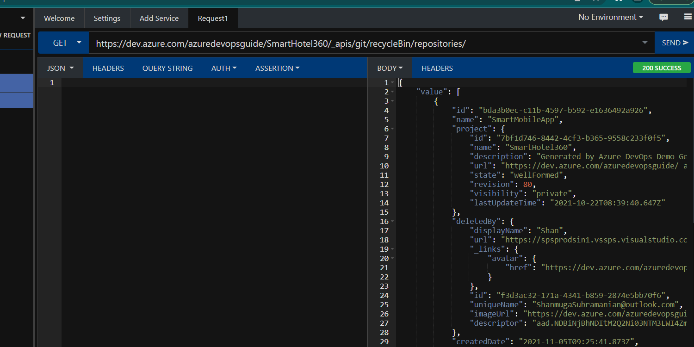Open the response BODY dropdown
The image size is (694, 347).
(390, 68)
